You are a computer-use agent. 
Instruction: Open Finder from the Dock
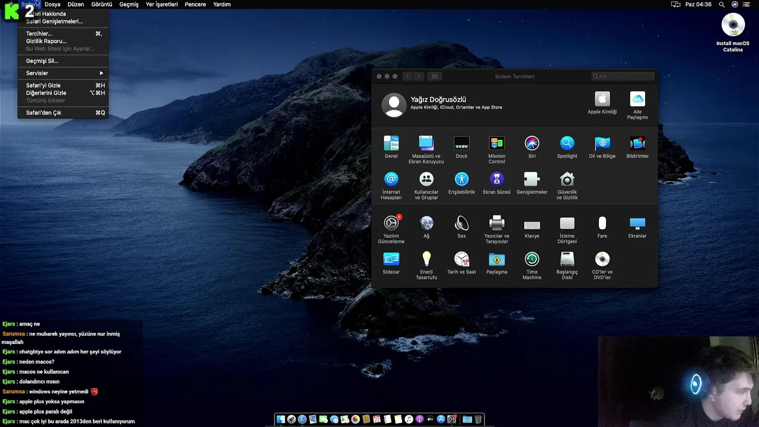click(x=281, y=419)
